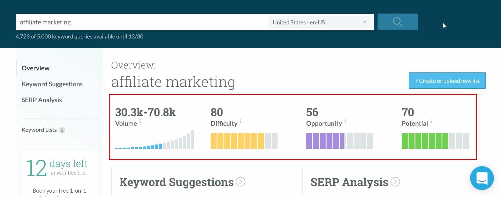The height and width of the screenshot is (197, 501).
Task: Click the info icon beside Potential
Action: [431, 121]
